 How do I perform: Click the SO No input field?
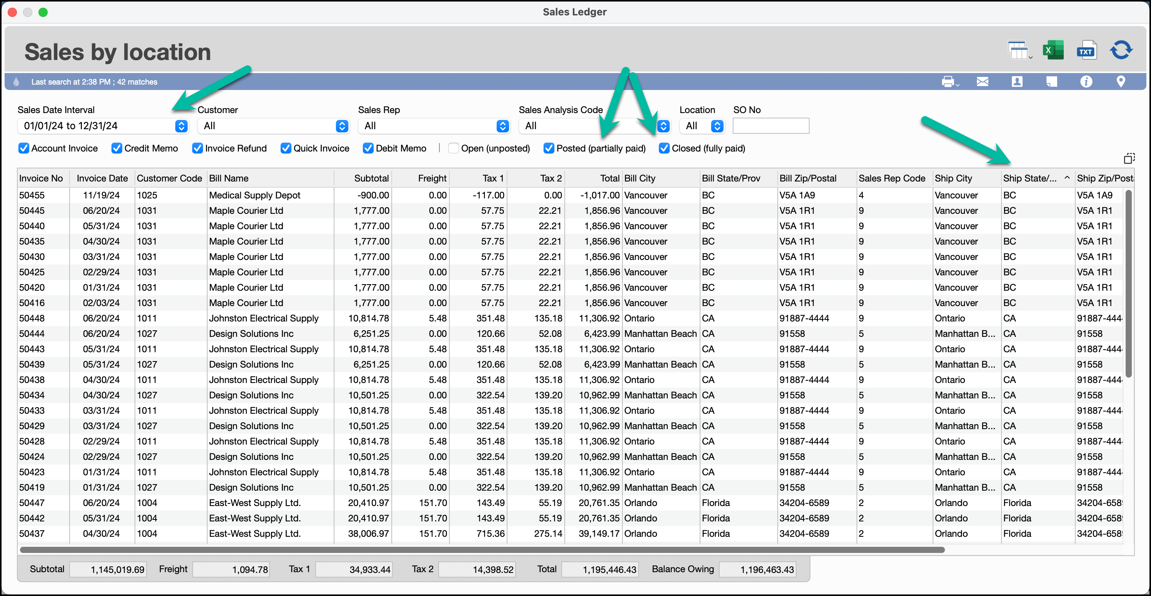point(771,126)
